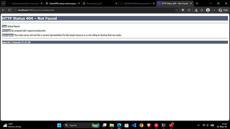This screenshot has height=129, width=230.
Task: Open Task View on taskbar
Action: click(x=104, y=125)
